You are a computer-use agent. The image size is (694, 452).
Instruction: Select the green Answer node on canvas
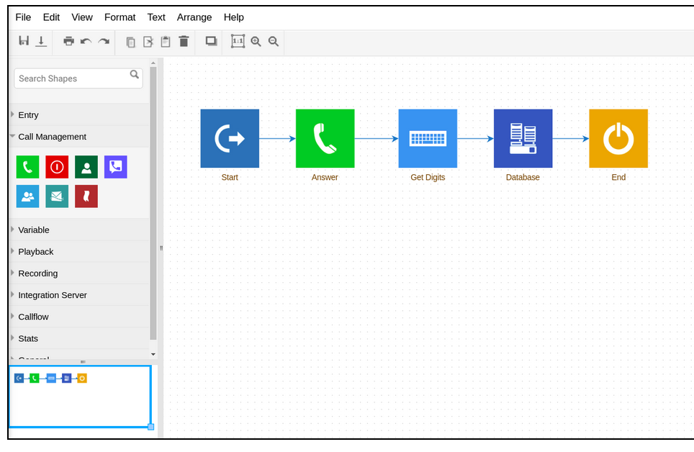pos(325,139)
